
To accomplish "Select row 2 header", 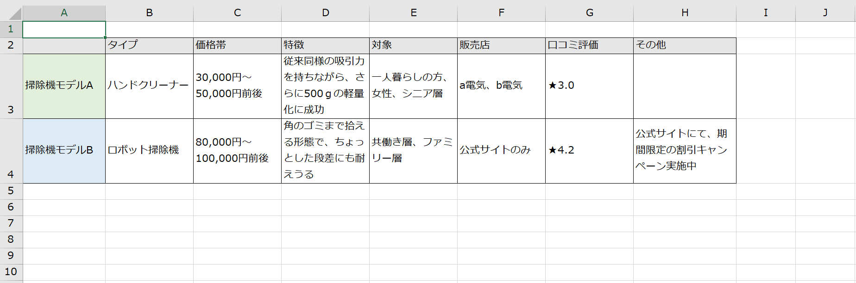I will (11, 46).
